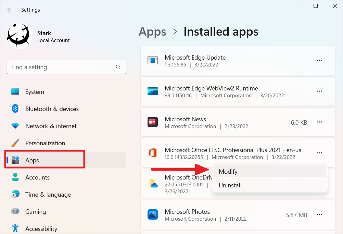Click the back arrow button
Viewport: 343px width, 234px height.
click(x=10, y=10)
